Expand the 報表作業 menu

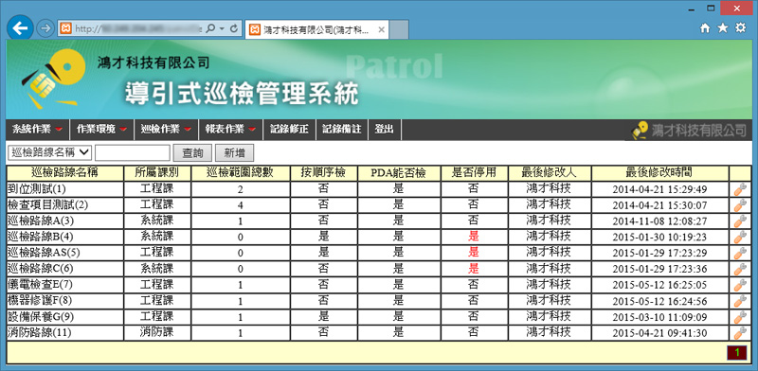tap(230, 130)
